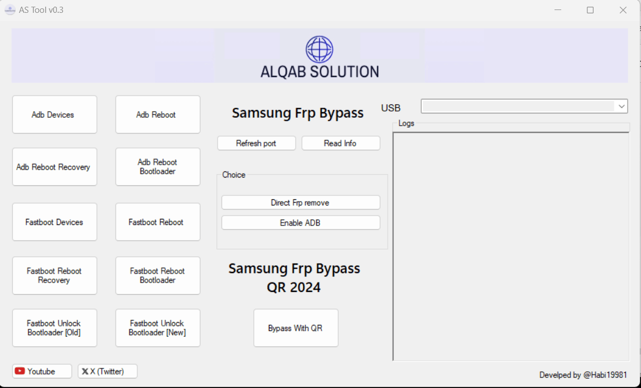Click inside the Logs output area
This screenshot has height=388, width=641.
tap(511, 246)
